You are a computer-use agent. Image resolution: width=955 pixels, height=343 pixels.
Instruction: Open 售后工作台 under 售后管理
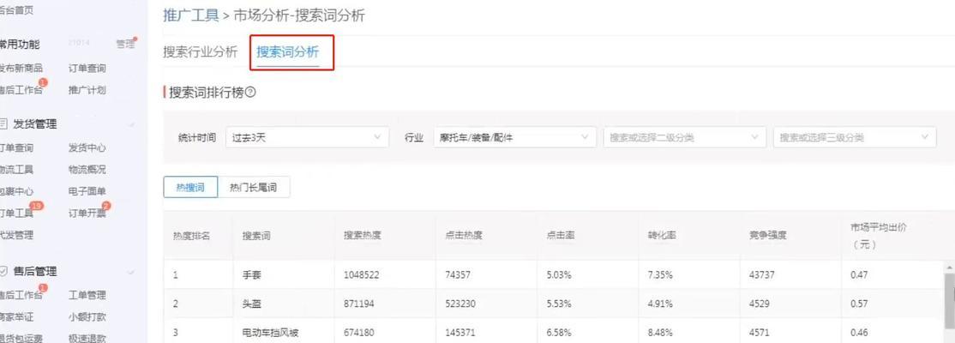coord(21,296)
